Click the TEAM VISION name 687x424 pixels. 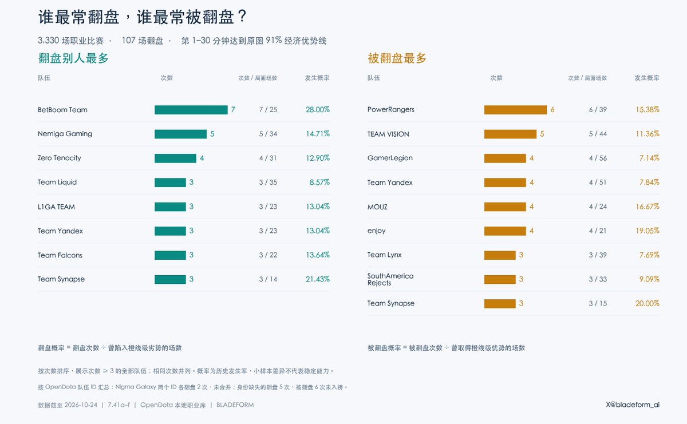(388, 134)
